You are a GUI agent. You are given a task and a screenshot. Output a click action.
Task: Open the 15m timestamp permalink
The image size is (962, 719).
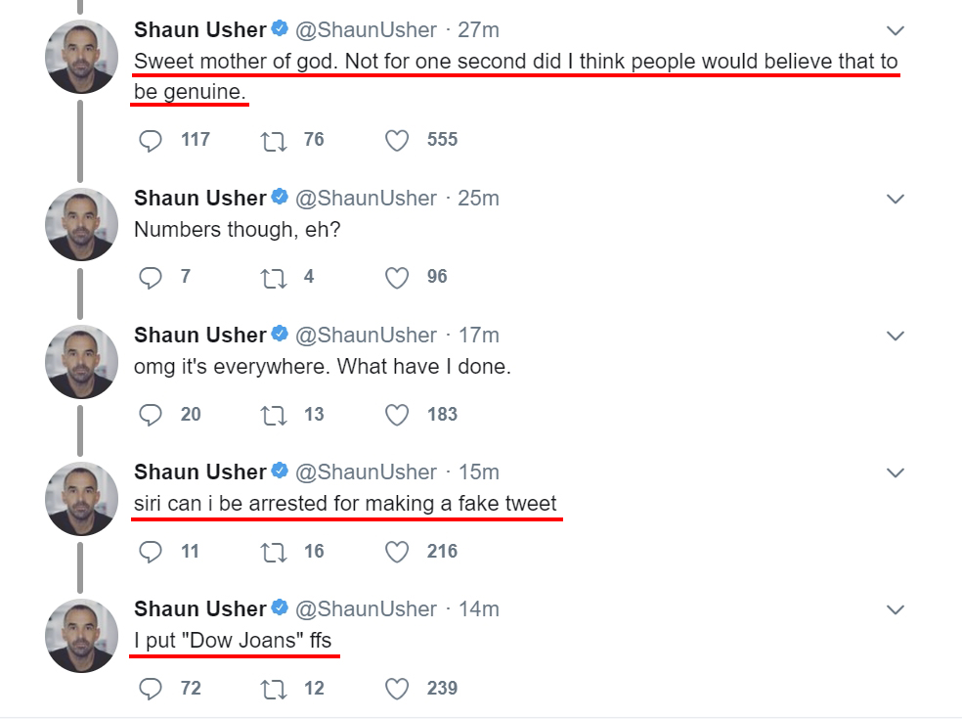point(478,472)
